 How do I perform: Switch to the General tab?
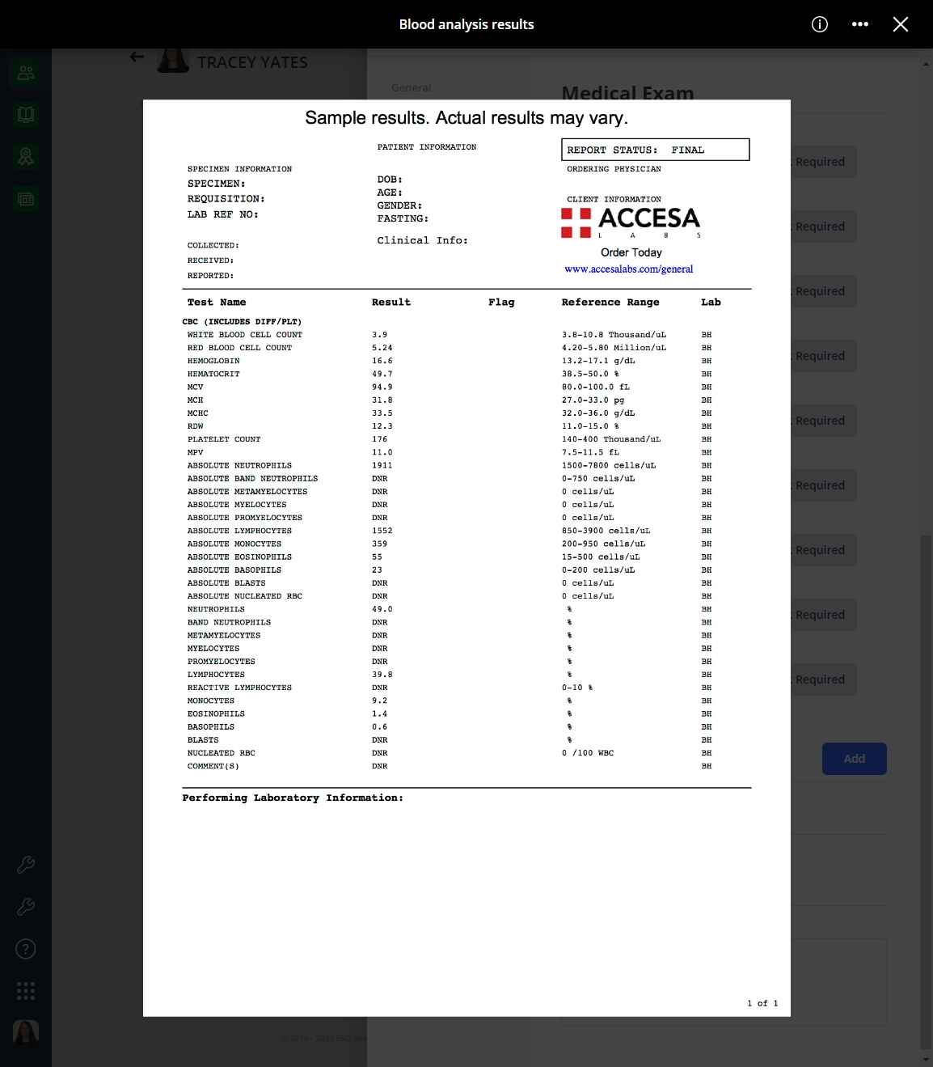click(411, 87)
